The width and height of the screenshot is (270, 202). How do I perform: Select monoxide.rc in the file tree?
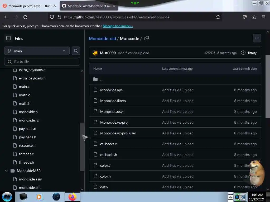(29, 120)
